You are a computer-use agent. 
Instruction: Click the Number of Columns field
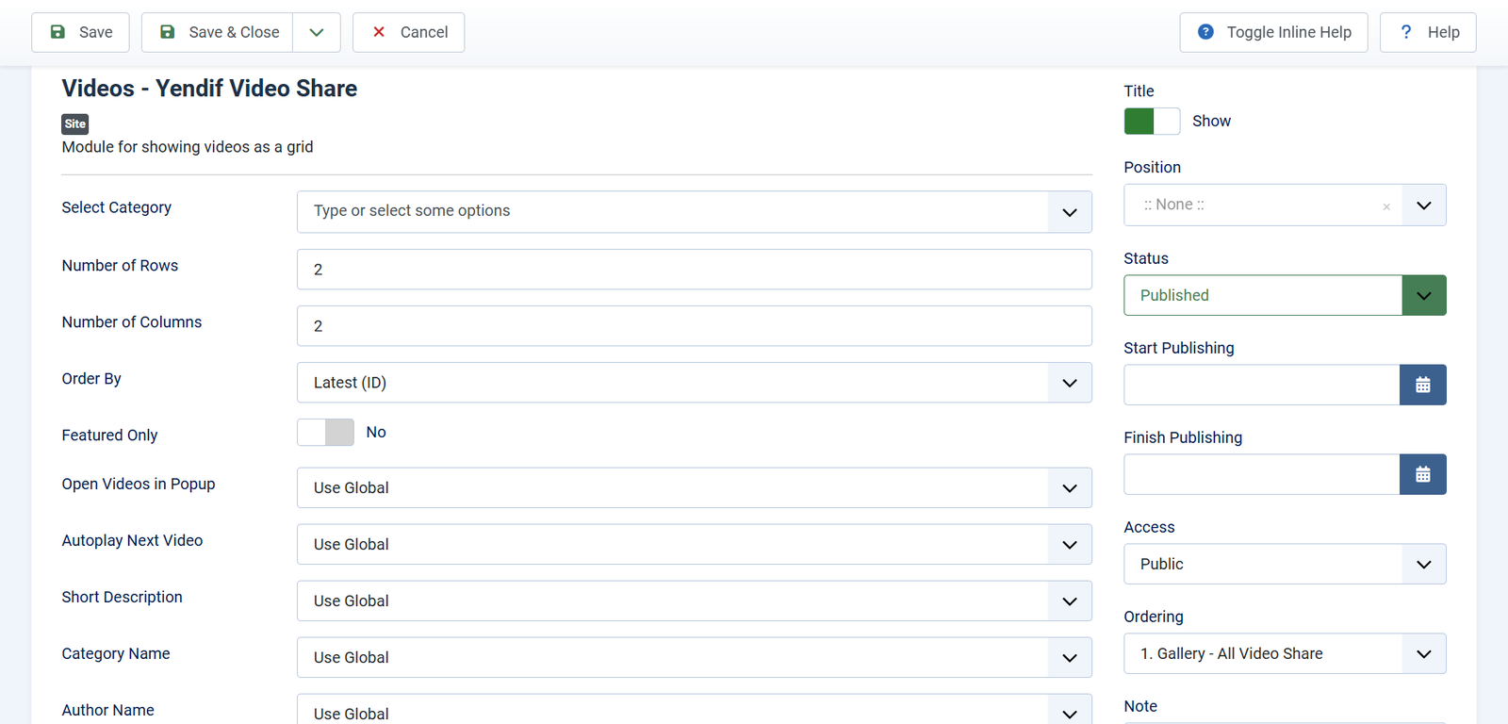click(x=695, y=326)
